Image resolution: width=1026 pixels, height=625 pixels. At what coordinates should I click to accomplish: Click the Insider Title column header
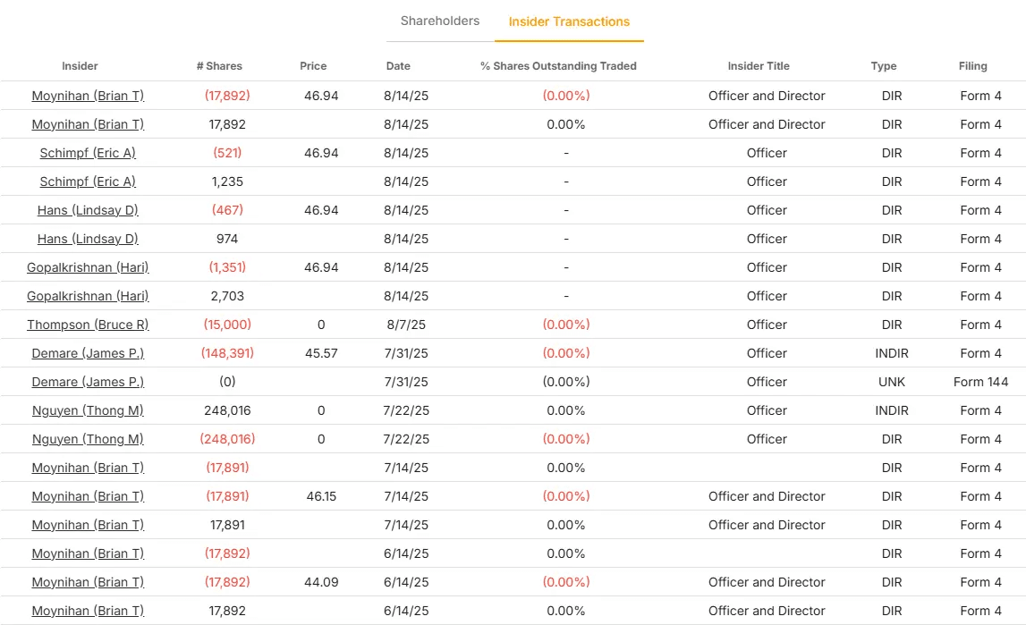click(x=759, y=66)
